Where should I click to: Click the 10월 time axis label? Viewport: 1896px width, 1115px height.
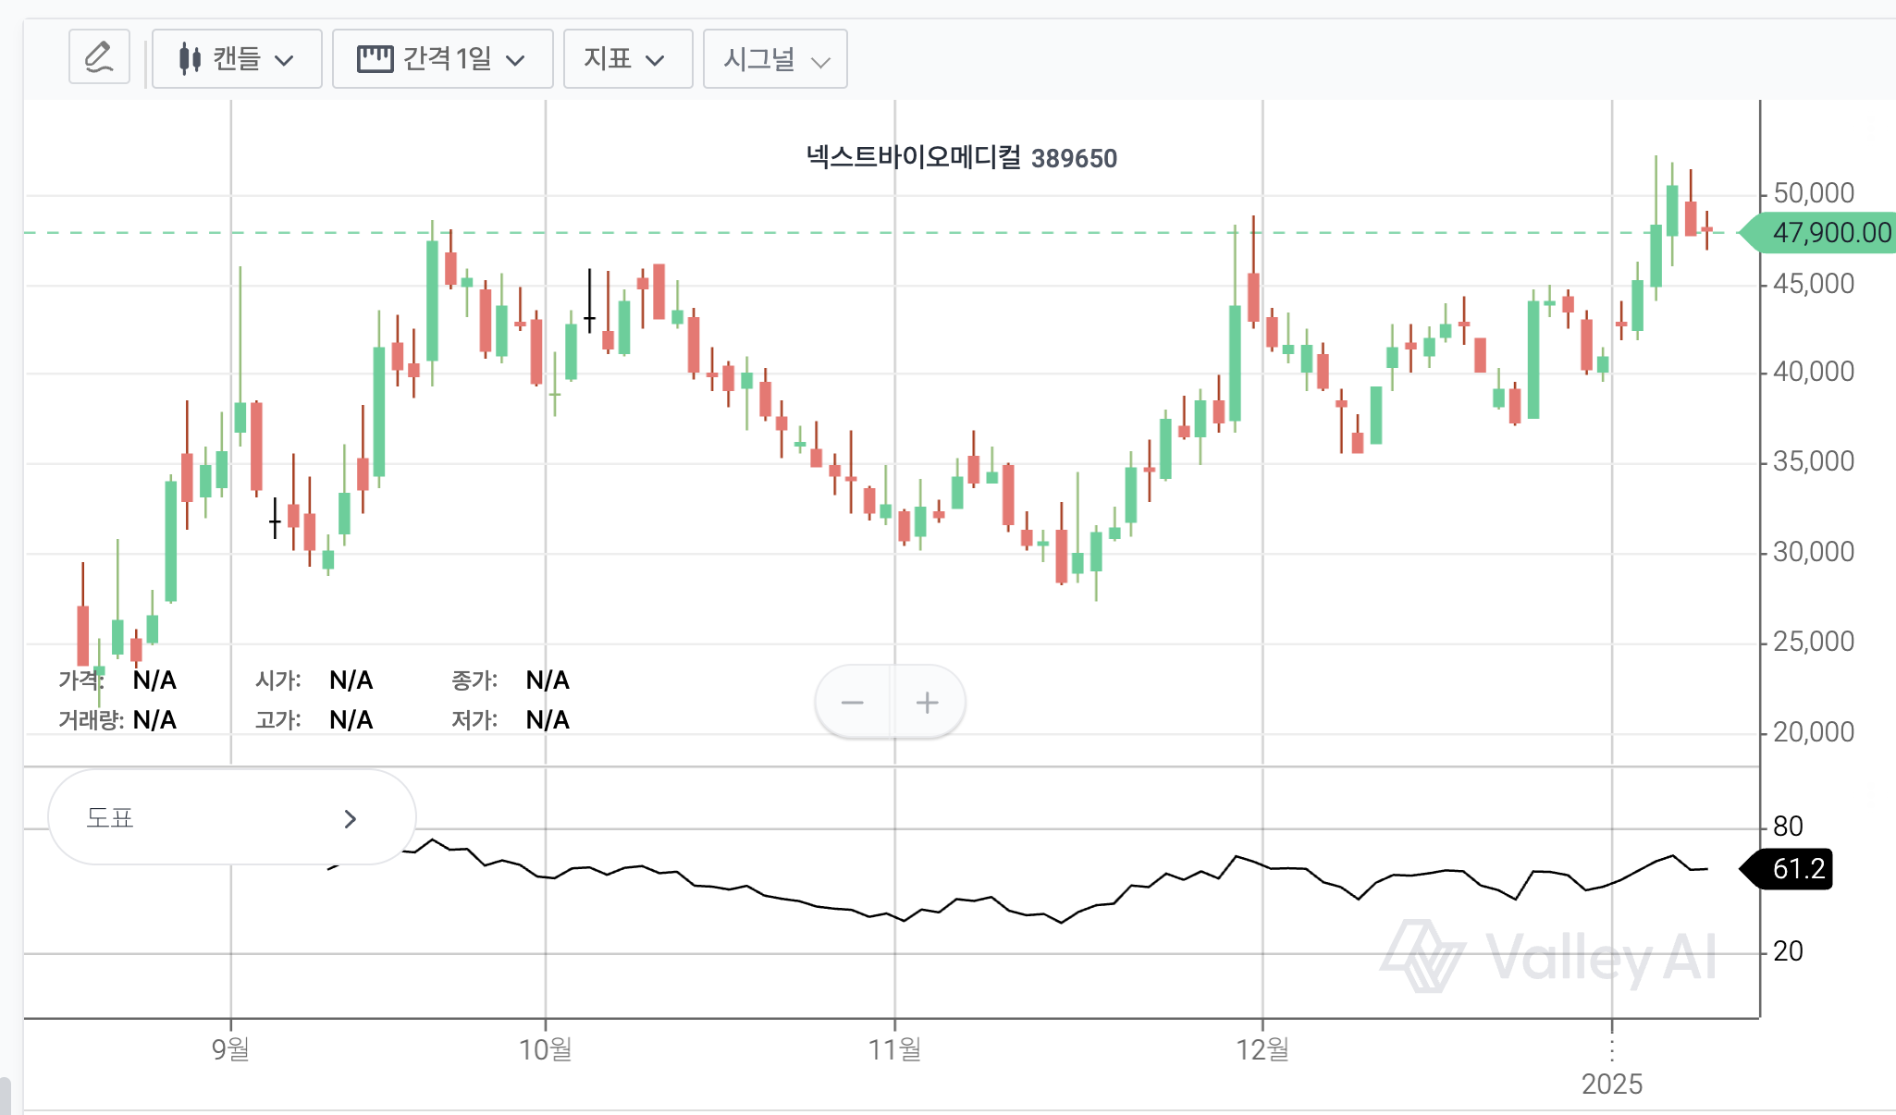[545, 1048]
